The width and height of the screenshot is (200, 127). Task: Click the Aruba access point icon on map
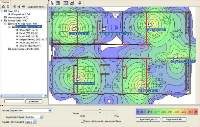pyautogui.click(x=78, y=78)
